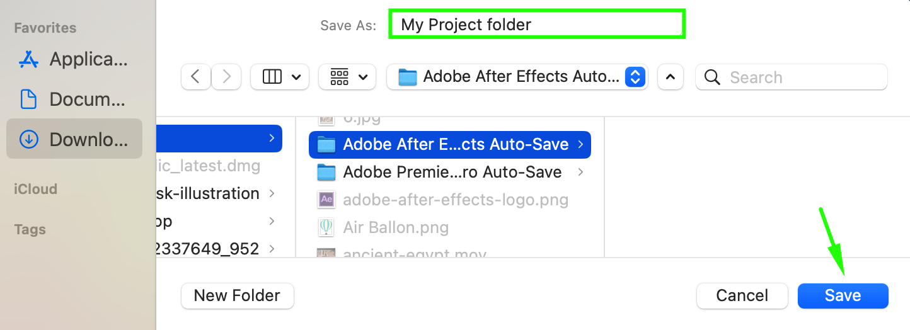Open the column view options dropdown
This screenshot has width=910, height=330.
[280, 77]
